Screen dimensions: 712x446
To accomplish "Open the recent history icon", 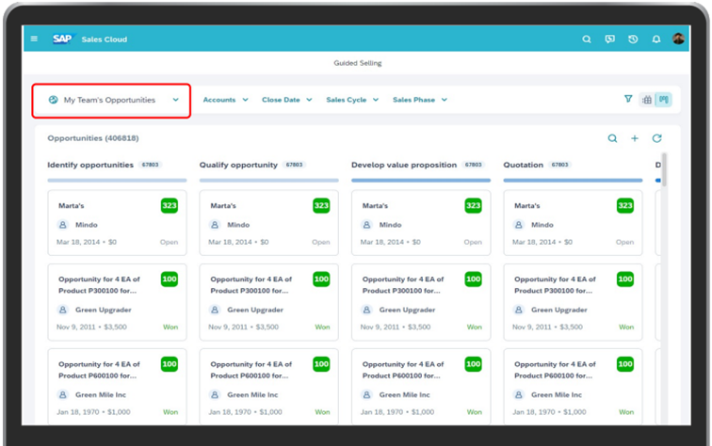I will click(634, 40).
